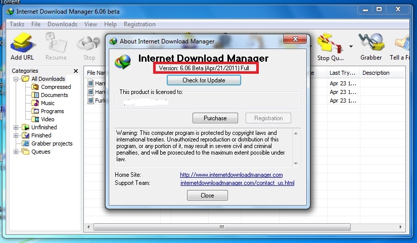The width and height of the screenshot is (417, 243).
Task: Select the Documents category folder
Action: pyautogui.click(x=50, y=95)
